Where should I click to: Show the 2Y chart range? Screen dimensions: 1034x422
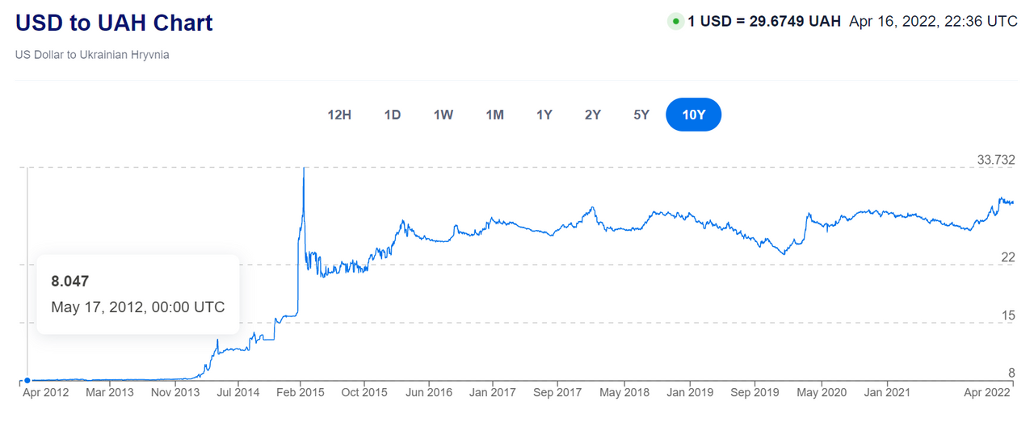[593, 115]
